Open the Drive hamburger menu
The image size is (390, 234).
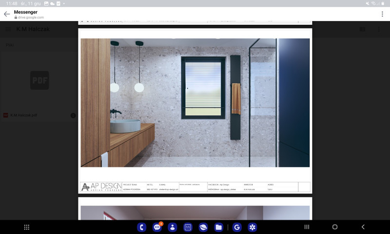click(8, 29)
